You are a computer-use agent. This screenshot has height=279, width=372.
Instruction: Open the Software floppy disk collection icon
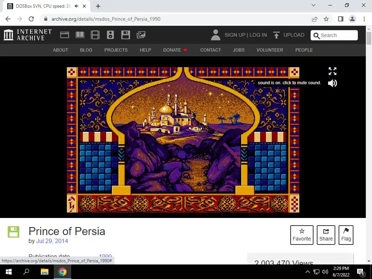(x=125, y=35)
